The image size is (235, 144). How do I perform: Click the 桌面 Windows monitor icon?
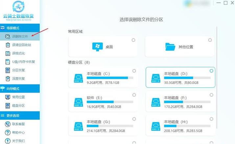(x=97, y=47)
